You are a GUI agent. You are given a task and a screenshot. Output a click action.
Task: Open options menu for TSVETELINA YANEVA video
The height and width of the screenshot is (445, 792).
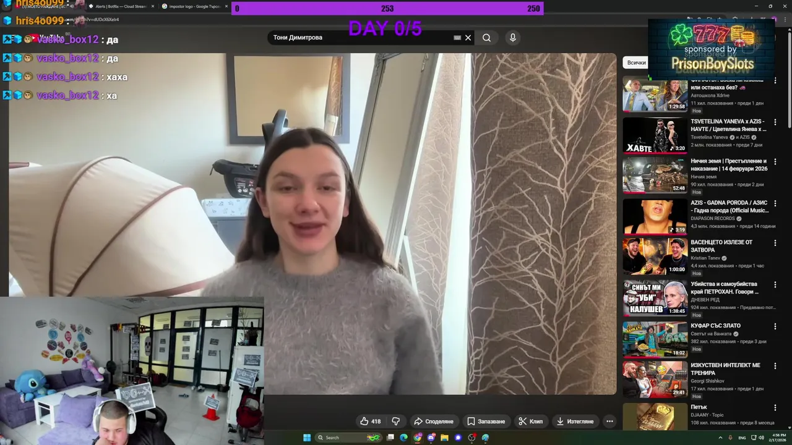tap(775, 122)
